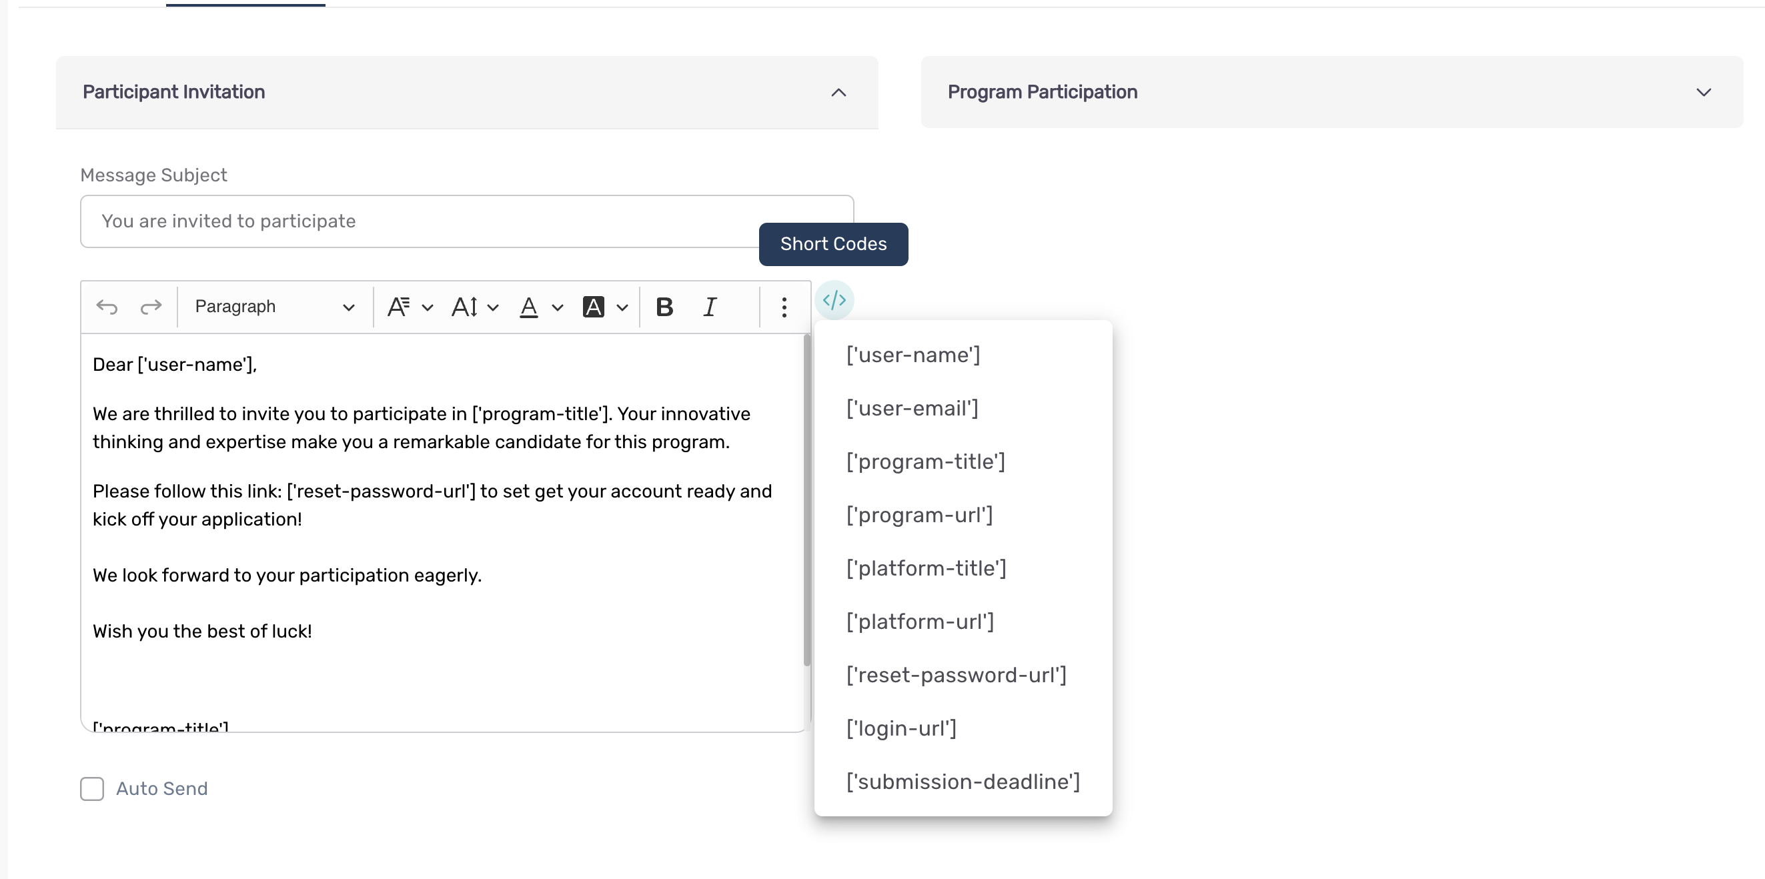Click the HTML source code icon
The height and width of the screenshot is (879, 1765).
834,301
